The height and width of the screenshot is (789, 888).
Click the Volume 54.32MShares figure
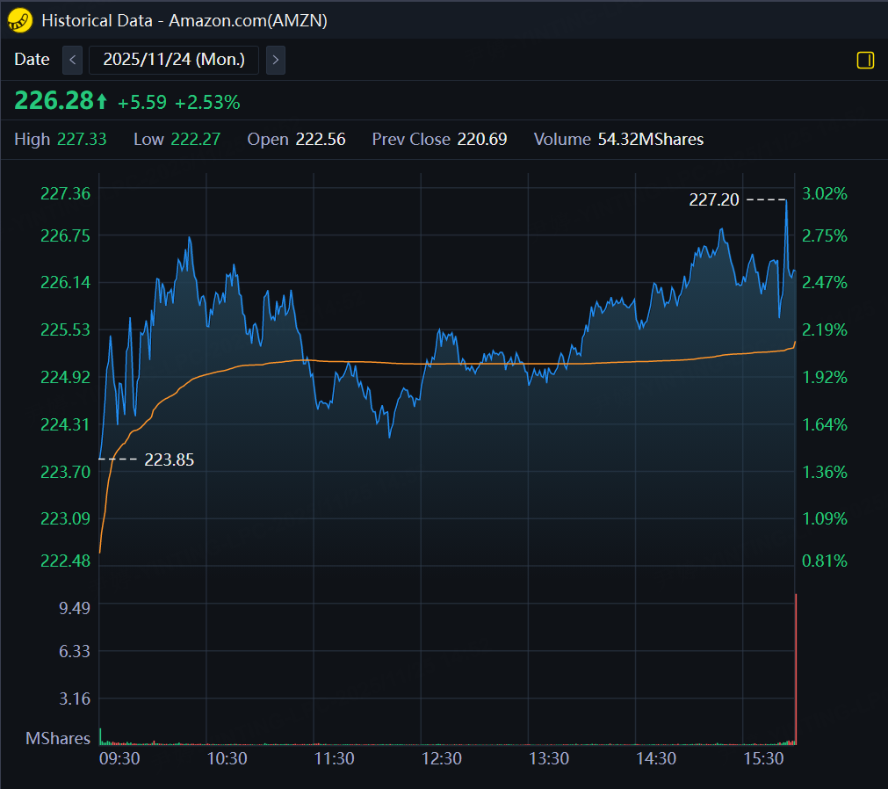click(650, 139)
